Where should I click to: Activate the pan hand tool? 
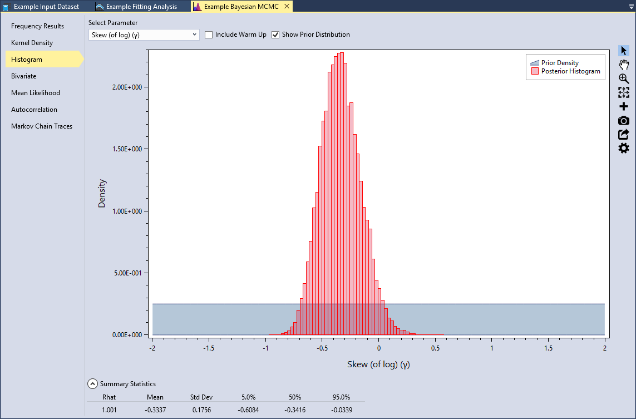coord(623,65)
